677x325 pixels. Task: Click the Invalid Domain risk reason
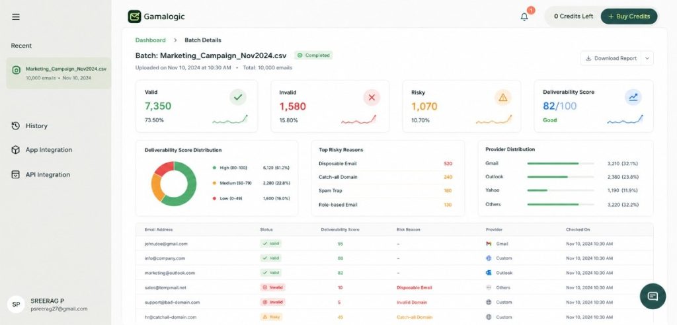(412, 302)
